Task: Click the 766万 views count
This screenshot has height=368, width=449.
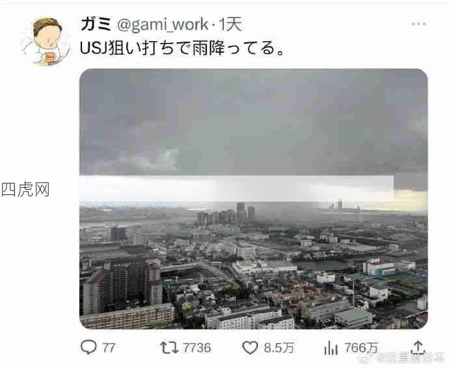Action: (361, 348)
